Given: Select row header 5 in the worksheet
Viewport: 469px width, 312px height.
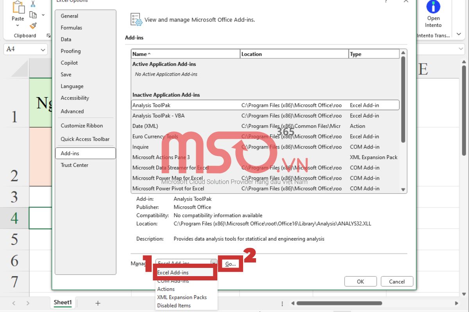Looking at the screenshot, I should (14, 239).
